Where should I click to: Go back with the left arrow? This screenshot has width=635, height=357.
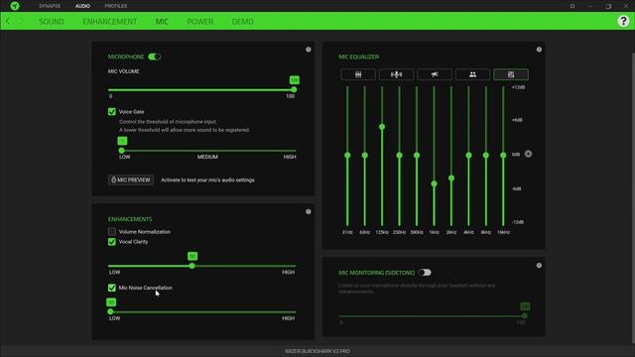(x=8, y=21)
